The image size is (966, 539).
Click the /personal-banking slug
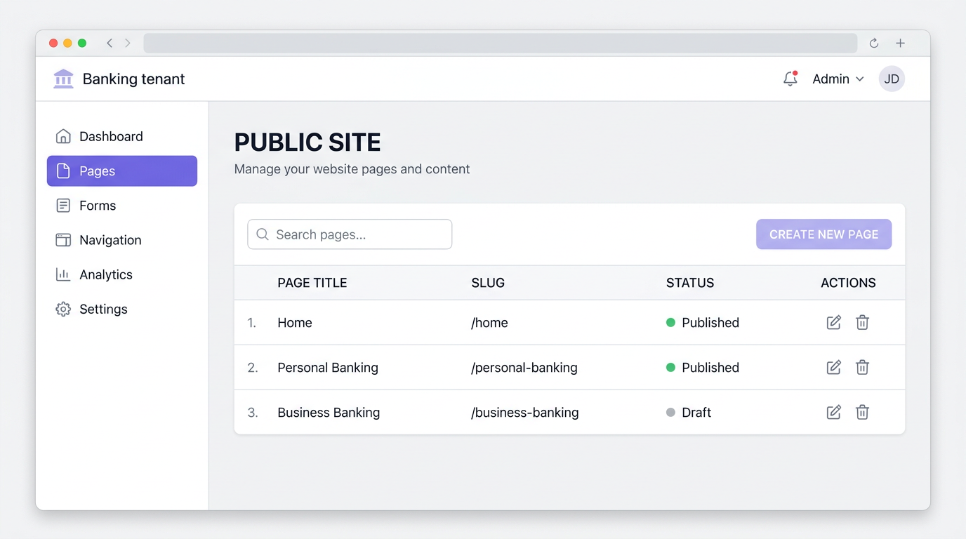point(524,368)
